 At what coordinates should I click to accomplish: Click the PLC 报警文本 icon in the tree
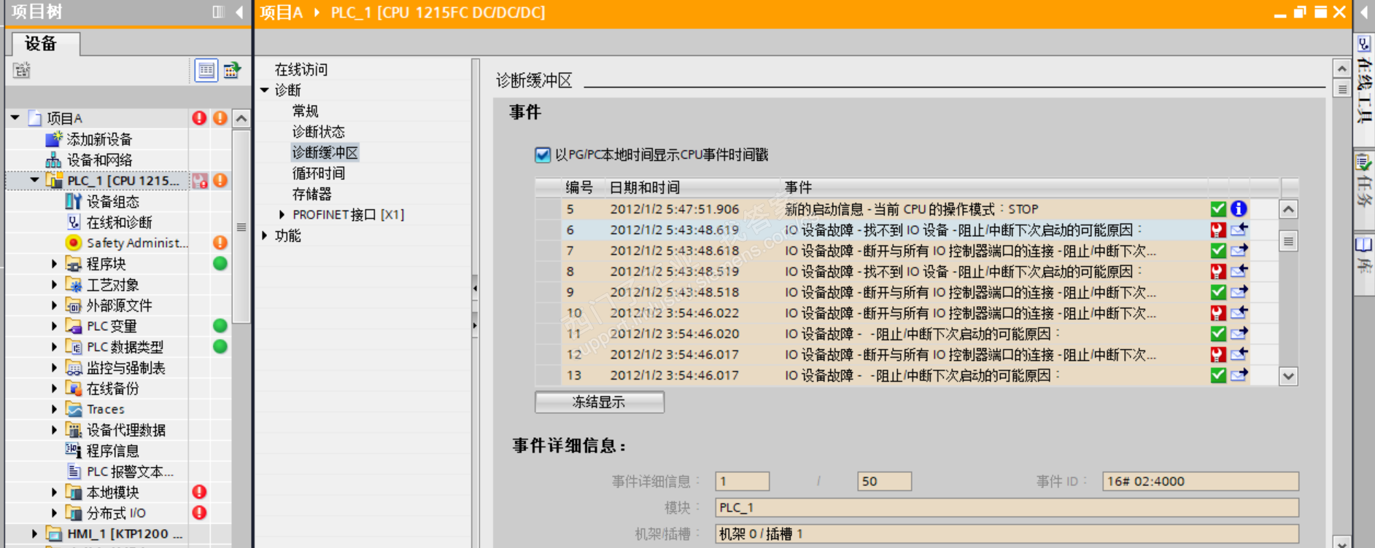pyautogui.click(x=74, y=471)
